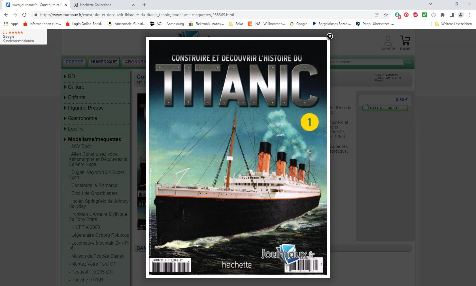Open the Compte account icon
The height and width of the screenshot is (286, 476).
click(x=388, y=41)
